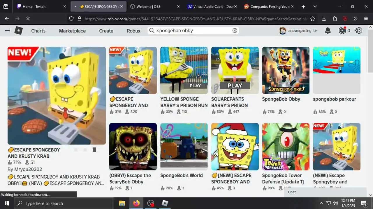This screenshot has height=209, width=373.
Task: Clear the spongebob obby search text
Action: 235,30
